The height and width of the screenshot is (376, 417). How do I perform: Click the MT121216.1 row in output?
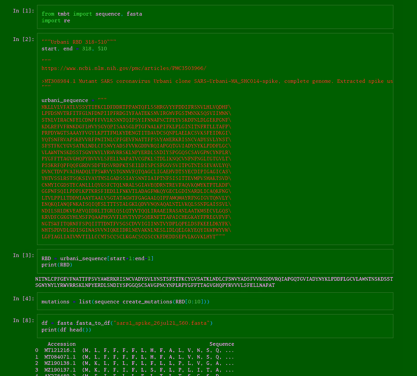point(134,350)
